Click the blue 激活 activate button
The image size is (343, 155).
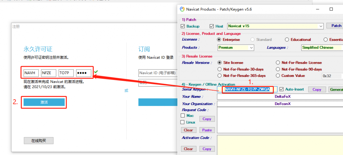[44, 102]
